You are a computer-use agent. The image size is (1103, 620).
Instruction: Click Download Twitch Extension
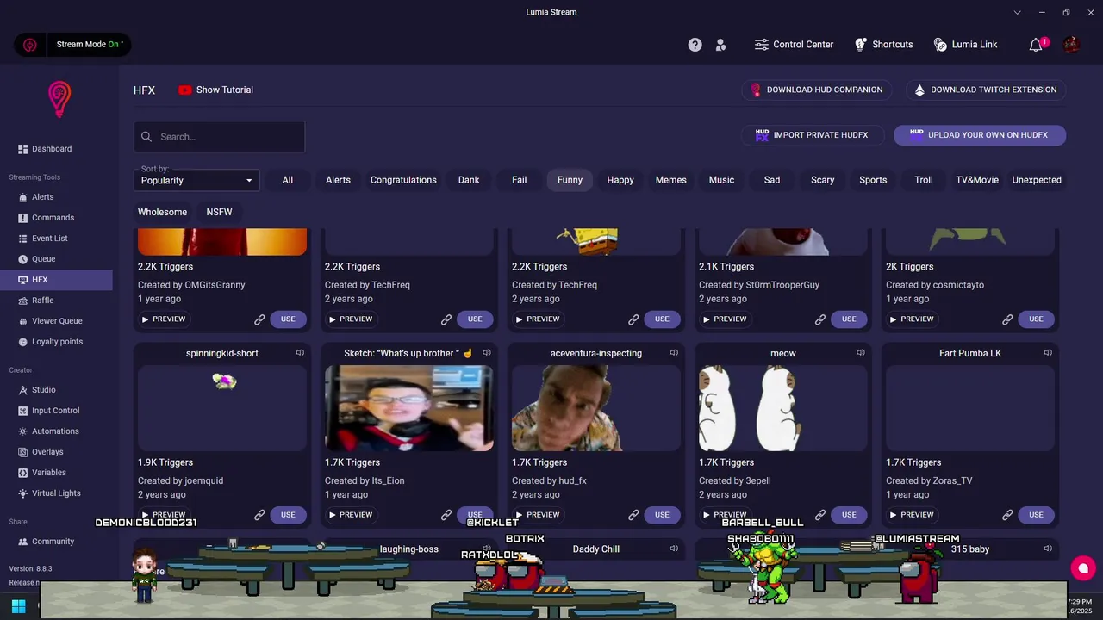pos(985,90)
